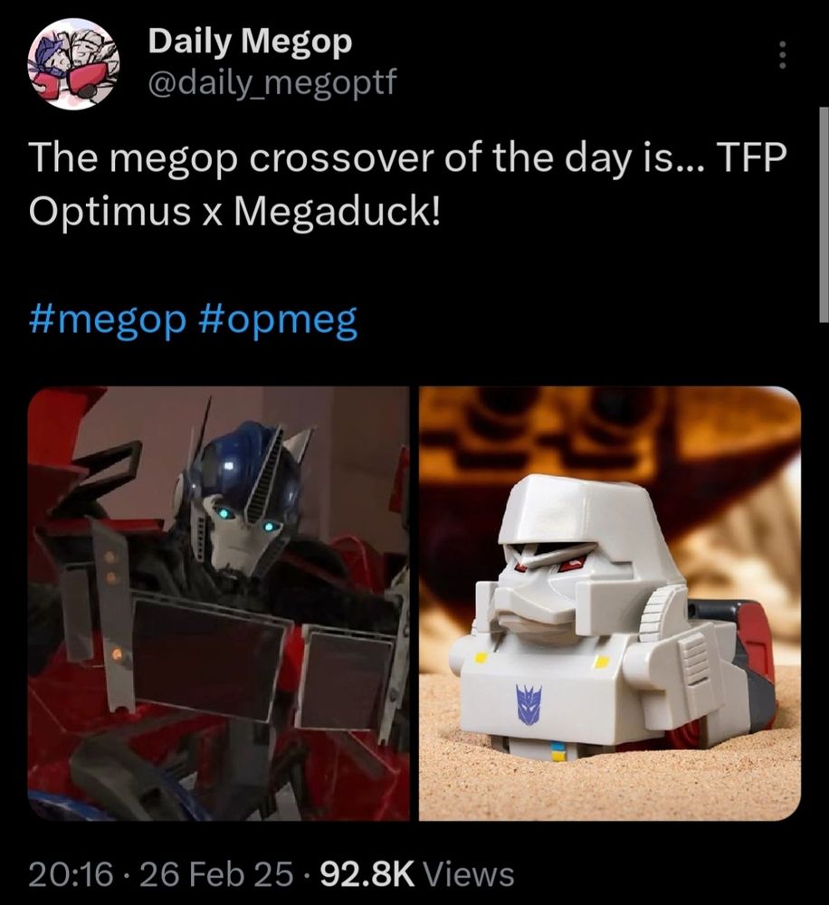Open the #megop hashtag
Viewport: 829px width, 905px height.
pos(108,319)
